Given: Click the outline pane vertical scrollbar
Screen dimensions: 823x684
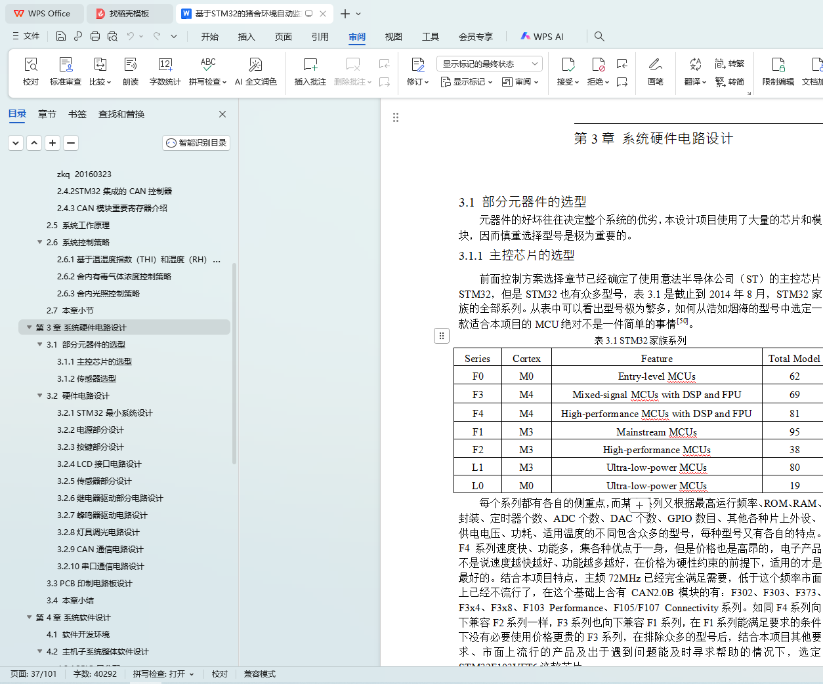Looking at the screenshot, I should tap(234, 364).
